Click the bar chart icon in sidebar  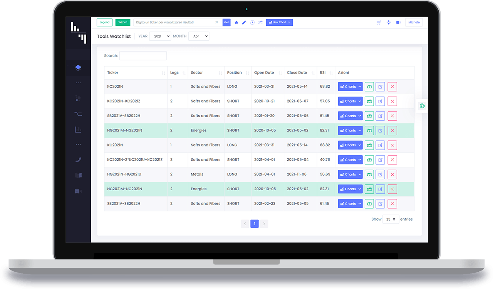(x=78, y=130)
